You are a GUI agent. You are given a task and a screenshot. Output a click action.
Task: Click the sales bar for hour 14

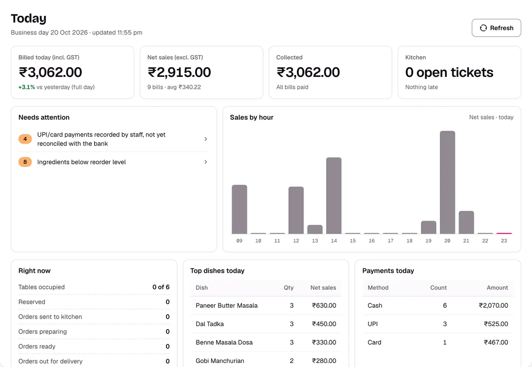(334, 196)
